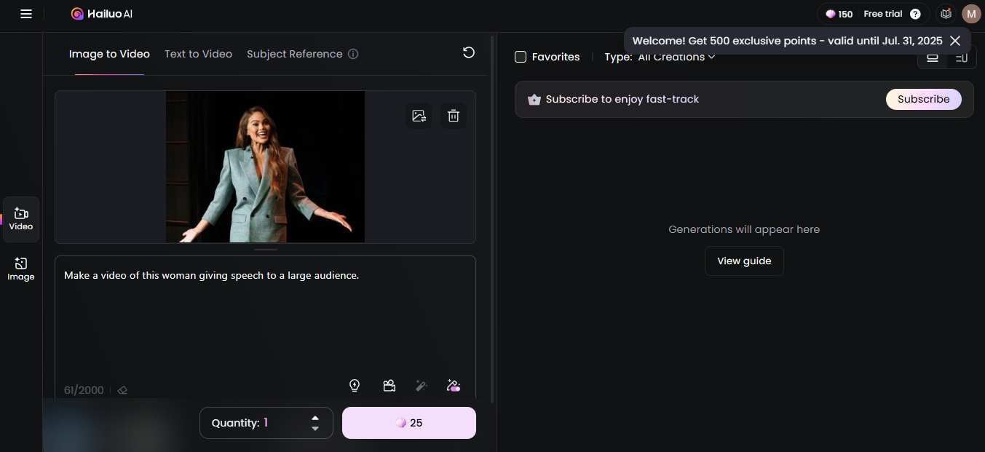
Task: Click the uploaded woman photo thumbnail
Action: click(x=265, y=167)
